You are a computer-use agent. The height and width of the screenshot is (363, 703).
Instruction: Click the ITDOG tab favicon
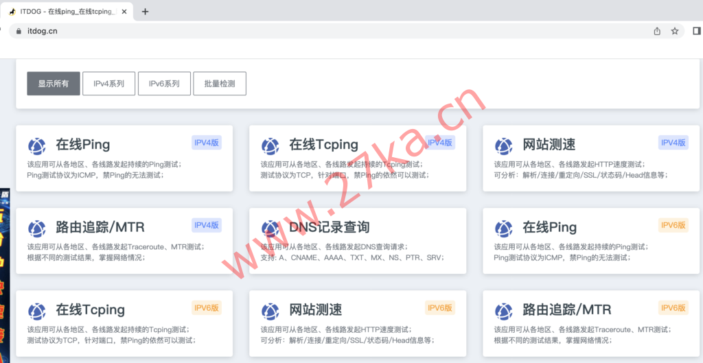click(12, 12)
